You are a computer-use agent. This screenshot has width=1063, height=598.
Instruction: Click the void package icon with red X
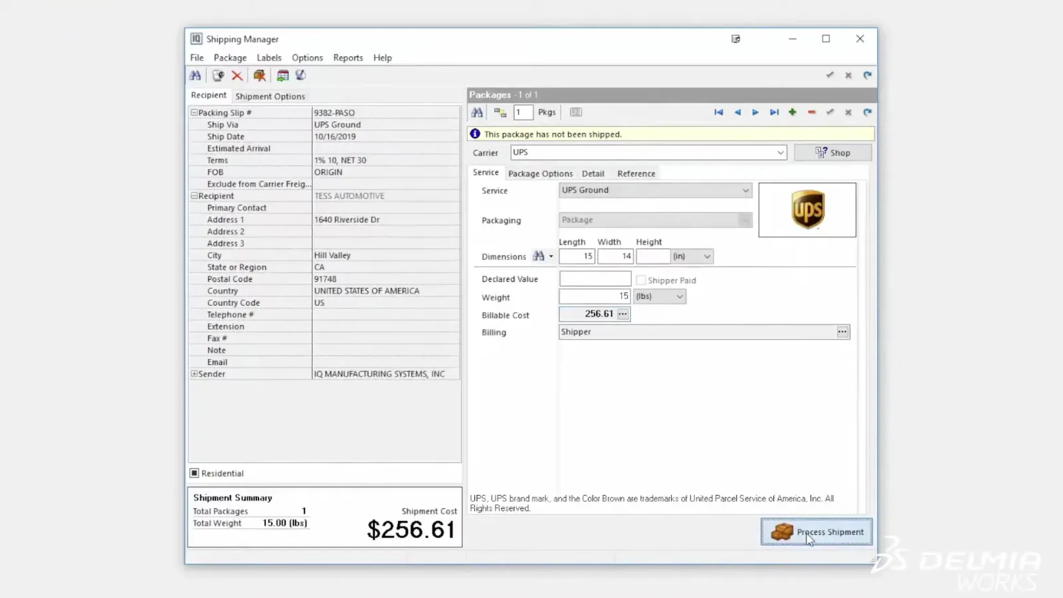pos(260,76)
